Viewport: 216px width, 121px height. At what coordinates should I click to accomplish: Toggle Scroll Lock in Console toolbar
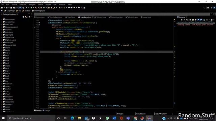pyautogui.click(x=193, y=20)
